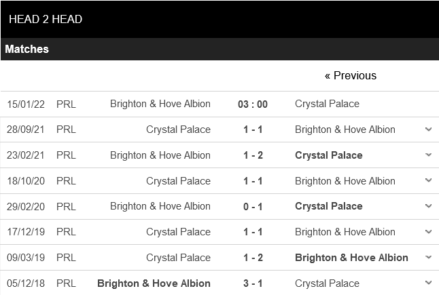Expand the 28/09/21 match row chevron
439x295 pixels.
pos(428,129)
